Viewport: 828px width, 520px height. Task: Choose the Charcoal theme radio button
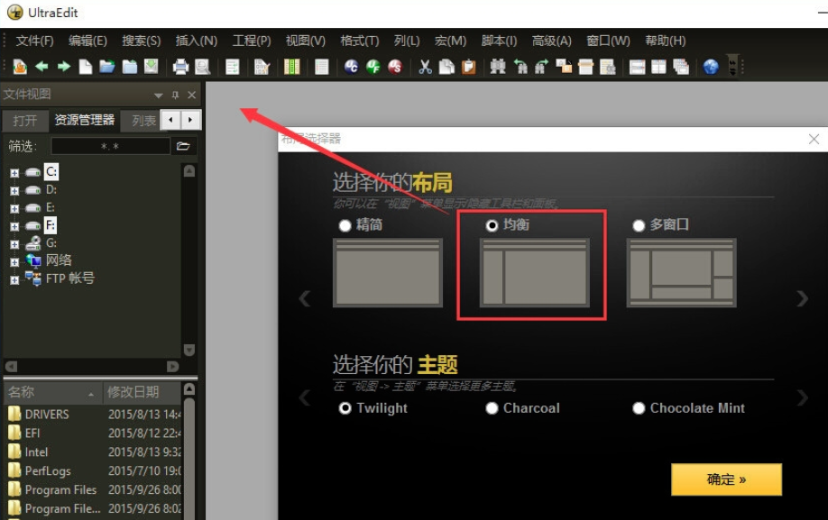(492, 408)
